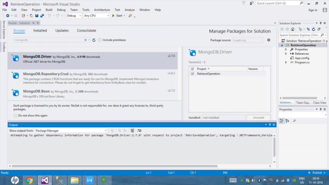The width and height of the screenshot is (329, 185).
Task: Open NuGet package source settings gear
Action: click(269, 40)
